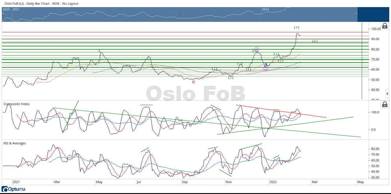Select the red wave I label near the May 2021 peak
The height and width of the screenshot is (194, 391).
point(100,50)
